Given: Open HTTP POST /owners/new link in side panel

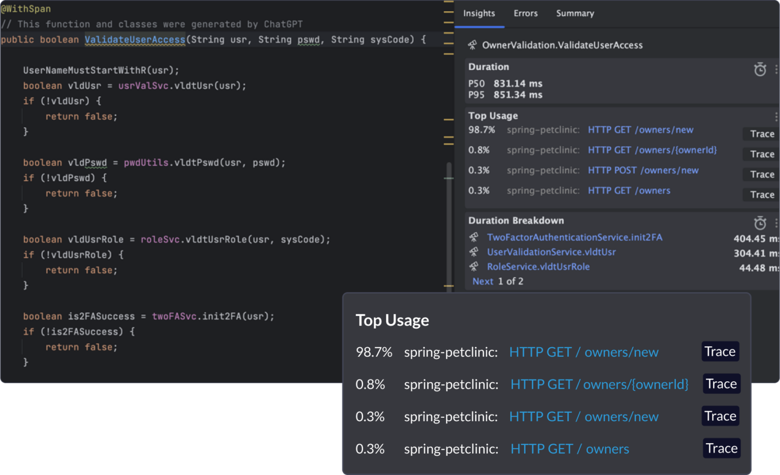Looking at the screenshot, I should (x=643, y=170).
